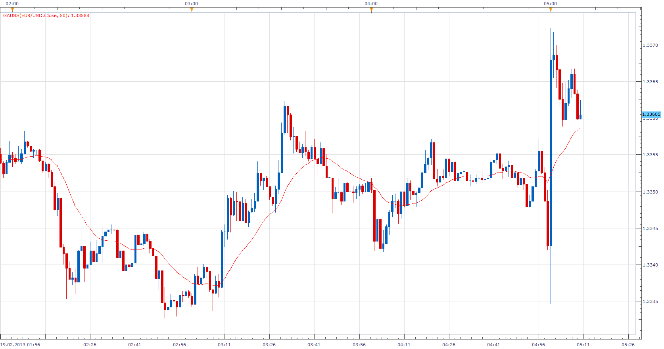664x349 pixels.
Task: Click the 1.3365 price axis label
Action: tap(650, 82)
